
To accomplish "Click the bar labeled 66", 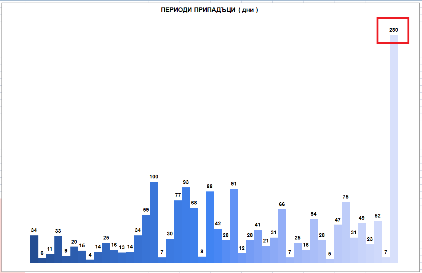I will click(282, 236).
